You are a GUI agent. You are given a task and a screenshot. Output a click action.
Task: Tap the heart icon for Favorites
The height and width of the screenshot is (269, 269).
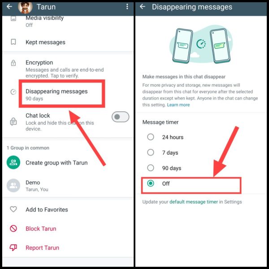point(13,209)
